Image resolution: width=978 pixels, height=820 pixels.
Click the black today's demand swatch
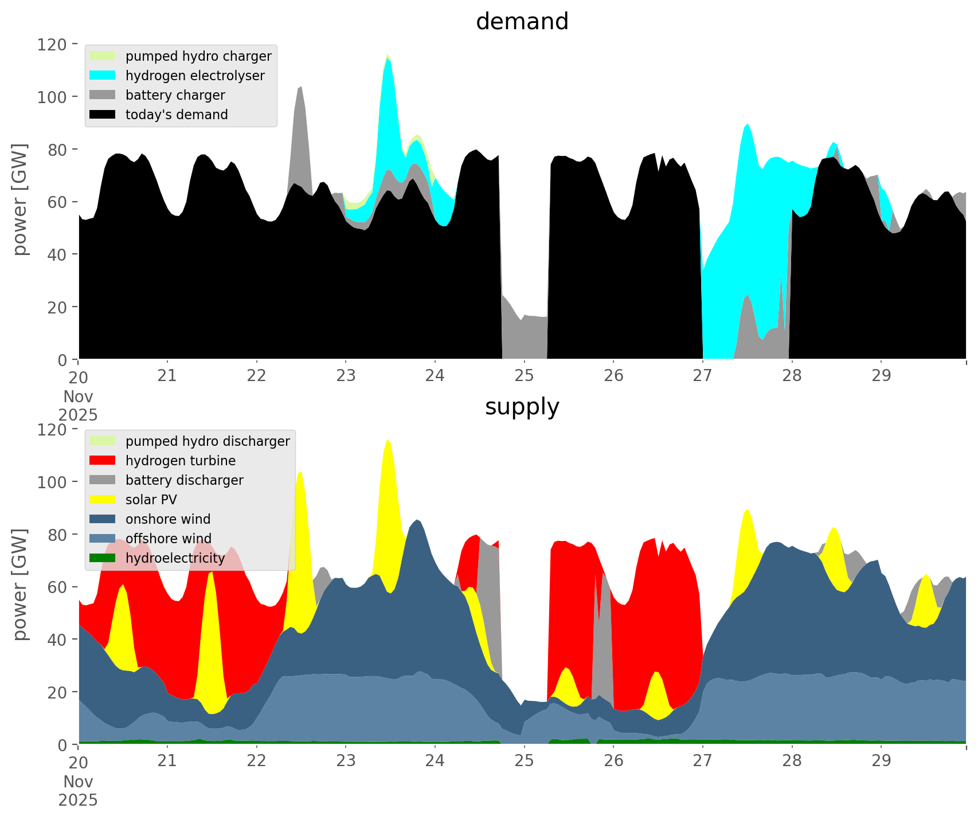coord(103,115)
